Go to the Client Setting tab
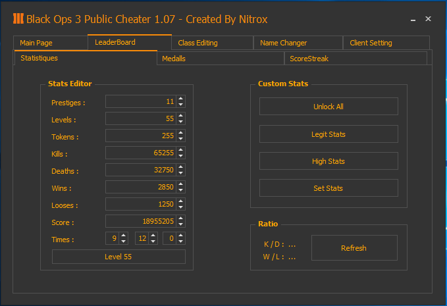The image size is (447, 306). click(x=386, y=43)
